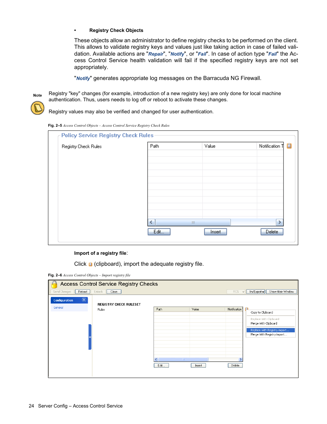Click the clipboard icon beside the Registry Check Ruleset table

pos(246,309)
